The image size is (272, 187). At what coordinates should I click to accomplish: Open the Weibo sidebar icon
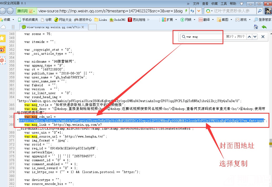pyautogui.click(x=2, y=50)
